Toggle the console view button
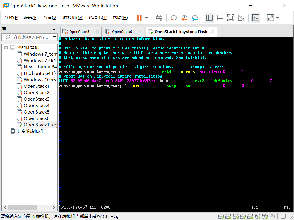Viewport: 294px width, 220px height. pos(256,18)
